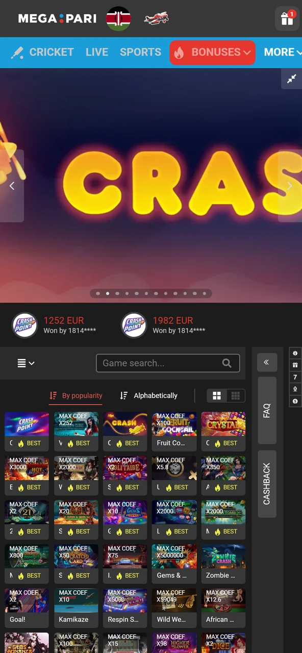The width and height of the screenshot is (302, 653).
Task: Open the X3000 max coef hot game
Action: click(x=27, y=475)
